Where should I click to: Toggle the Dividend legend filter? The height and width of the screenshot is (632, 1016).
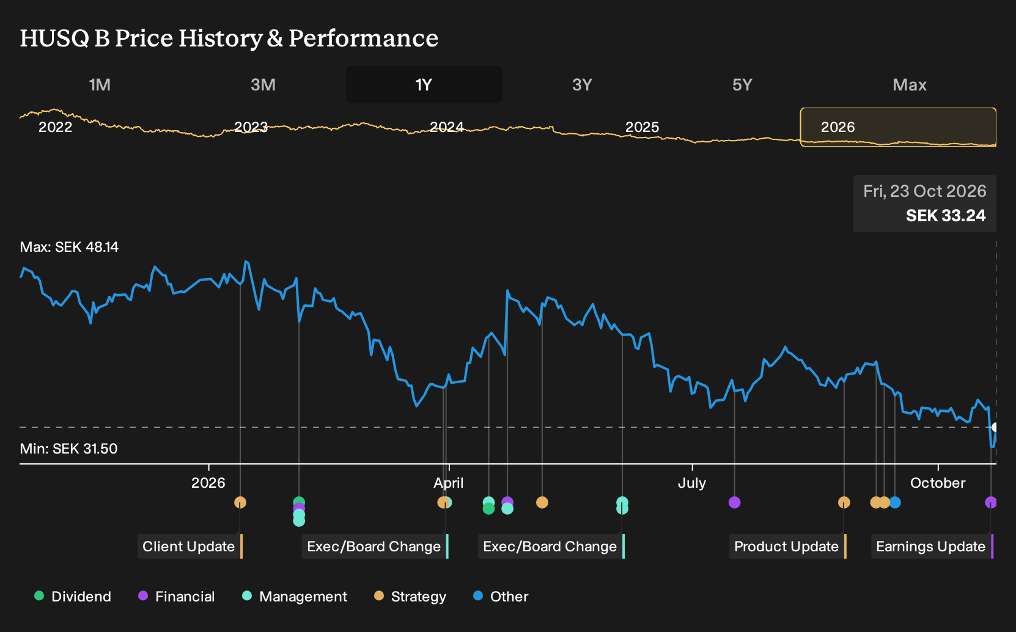coord(73,597)
